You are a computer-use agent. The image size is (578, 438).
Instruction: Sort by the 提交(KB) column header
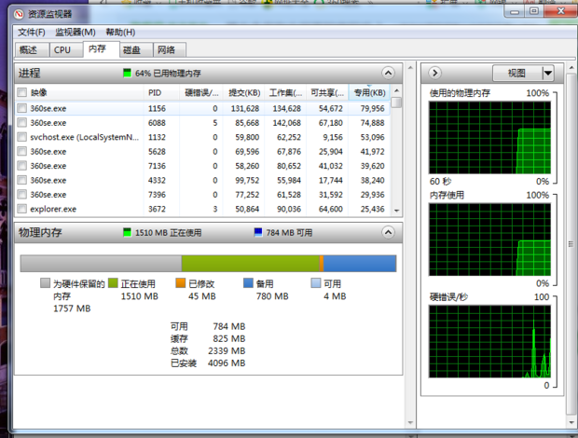coord(243,92)
